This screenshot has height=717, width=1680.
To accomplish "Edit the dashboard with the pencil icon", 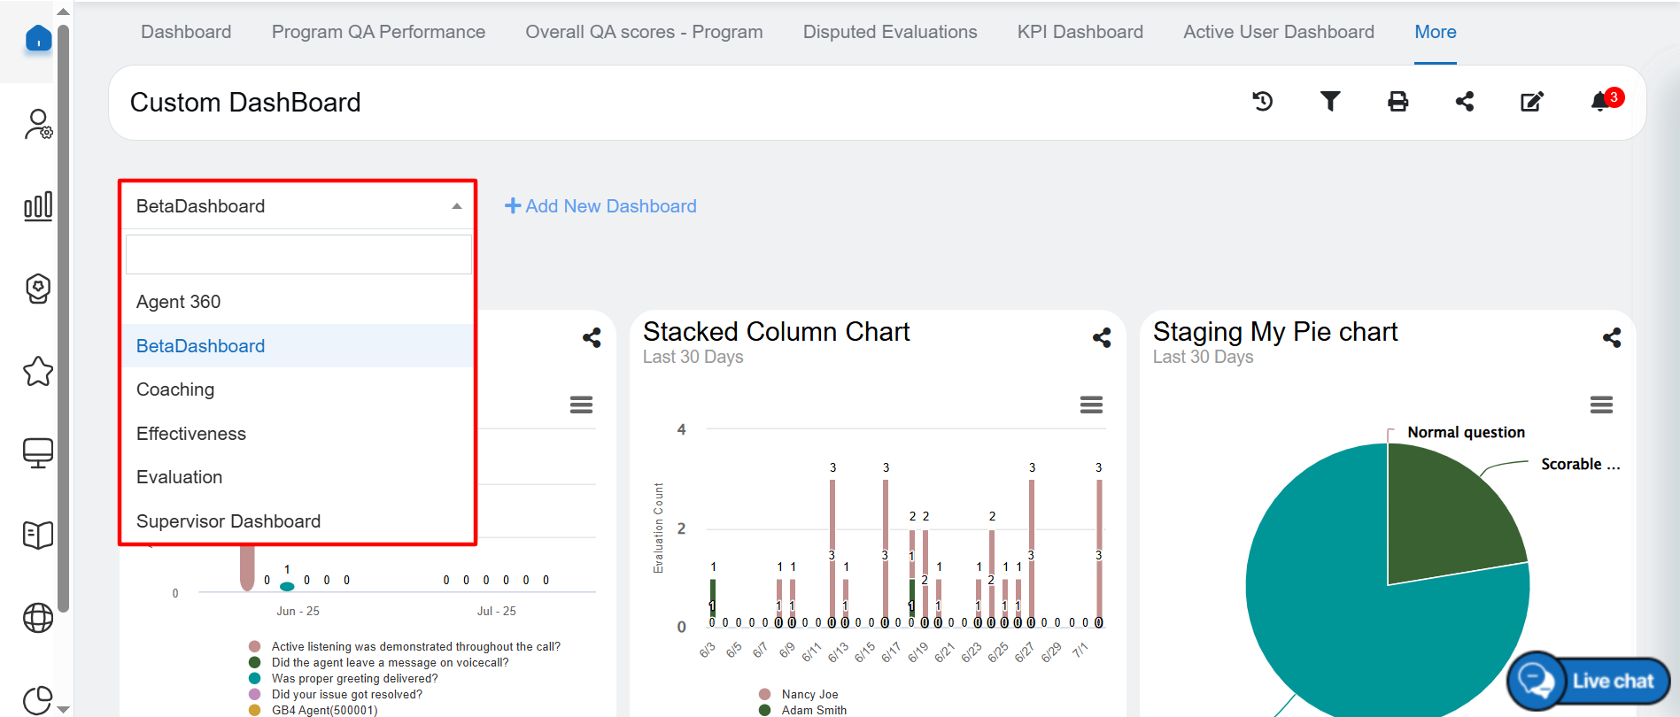I will [1532, 102].
